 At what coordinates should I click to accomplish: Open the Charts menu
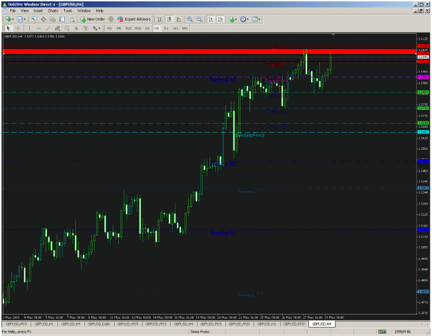[x=53, y=10]
